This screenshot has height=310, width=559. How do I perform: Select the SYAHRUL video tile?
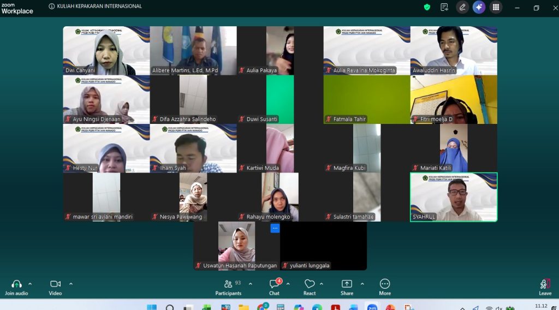[x=454, y=197]
